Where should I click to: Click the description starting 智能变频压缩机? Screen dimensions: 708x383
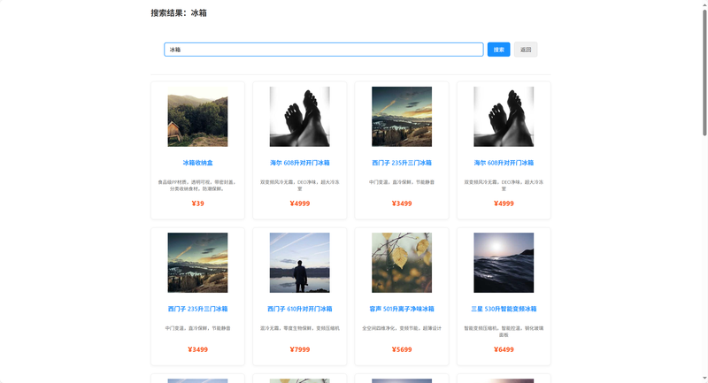click(504, 332)
